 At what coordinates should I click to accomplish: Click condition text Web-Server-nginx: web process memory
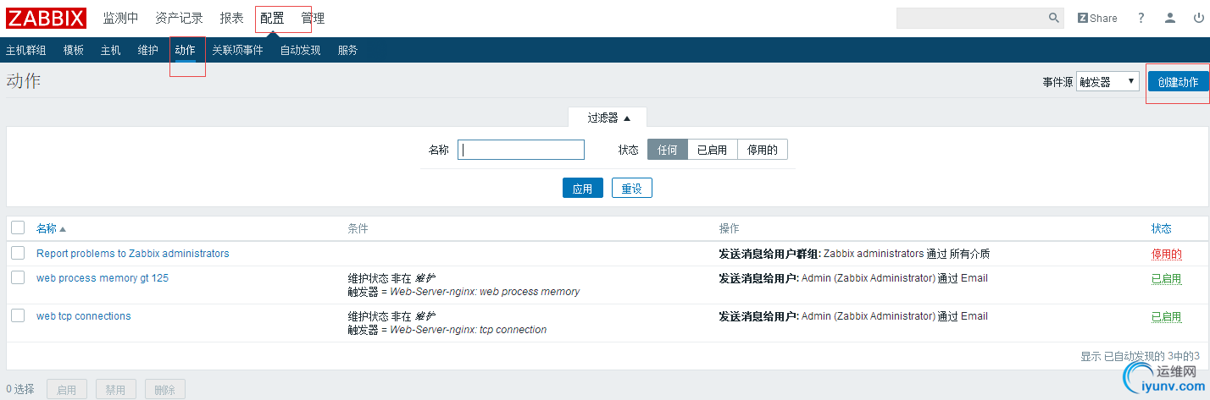coord(485,292)
